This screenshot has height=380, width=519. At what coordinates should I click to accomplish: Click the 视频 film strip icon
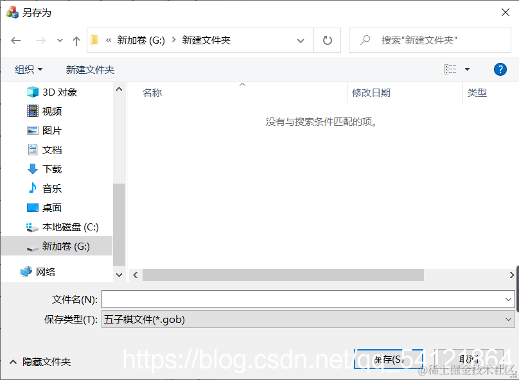click(32, 111)
